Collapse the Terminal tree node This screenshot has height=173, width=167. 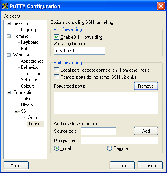(x=9, y=36)
